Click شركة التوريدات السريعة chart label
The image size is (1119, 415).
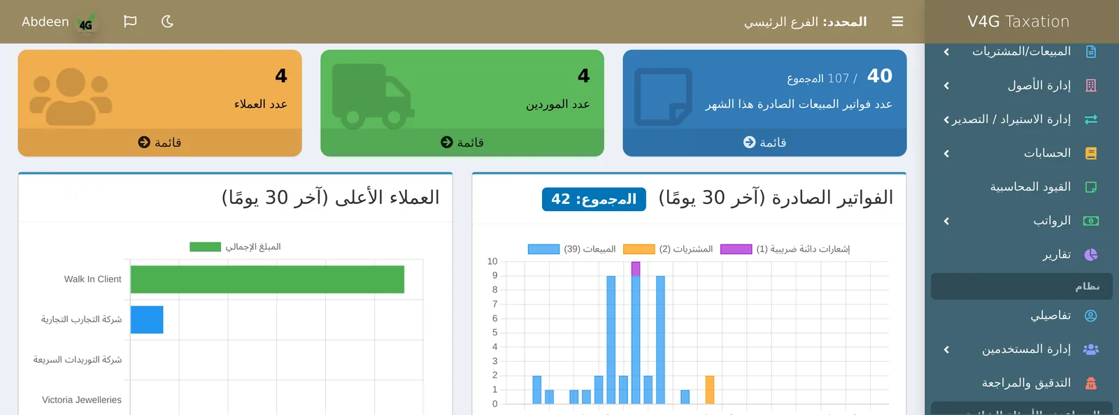pos(78,360)
